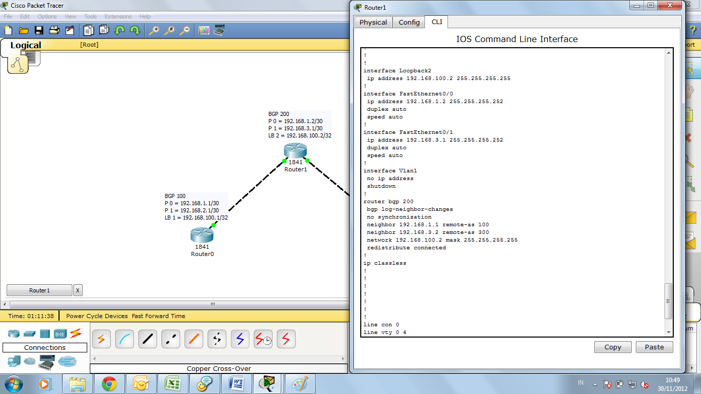Image resolution: width=701 pixels, height=394 pixels.
Task: Open the Tools menu
Action: tap(90, 16)
